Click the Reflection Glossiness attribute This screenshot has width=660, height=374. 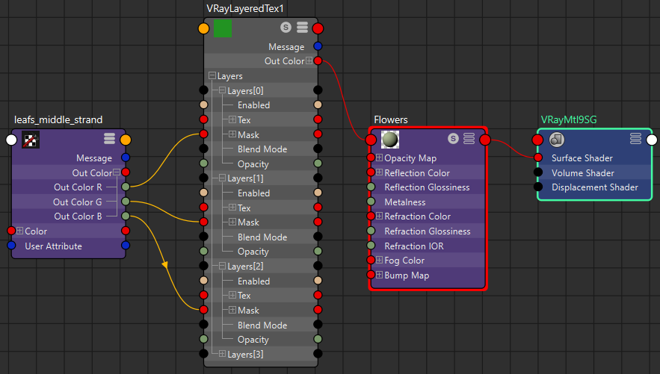428,187
